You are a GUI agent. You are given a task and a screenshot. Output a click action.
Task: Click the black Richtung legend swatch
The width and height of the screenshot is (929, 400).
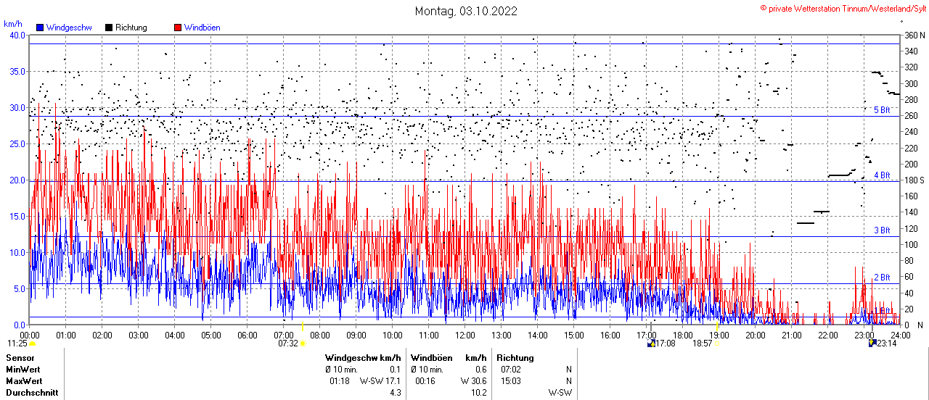(x=109, y=28)
